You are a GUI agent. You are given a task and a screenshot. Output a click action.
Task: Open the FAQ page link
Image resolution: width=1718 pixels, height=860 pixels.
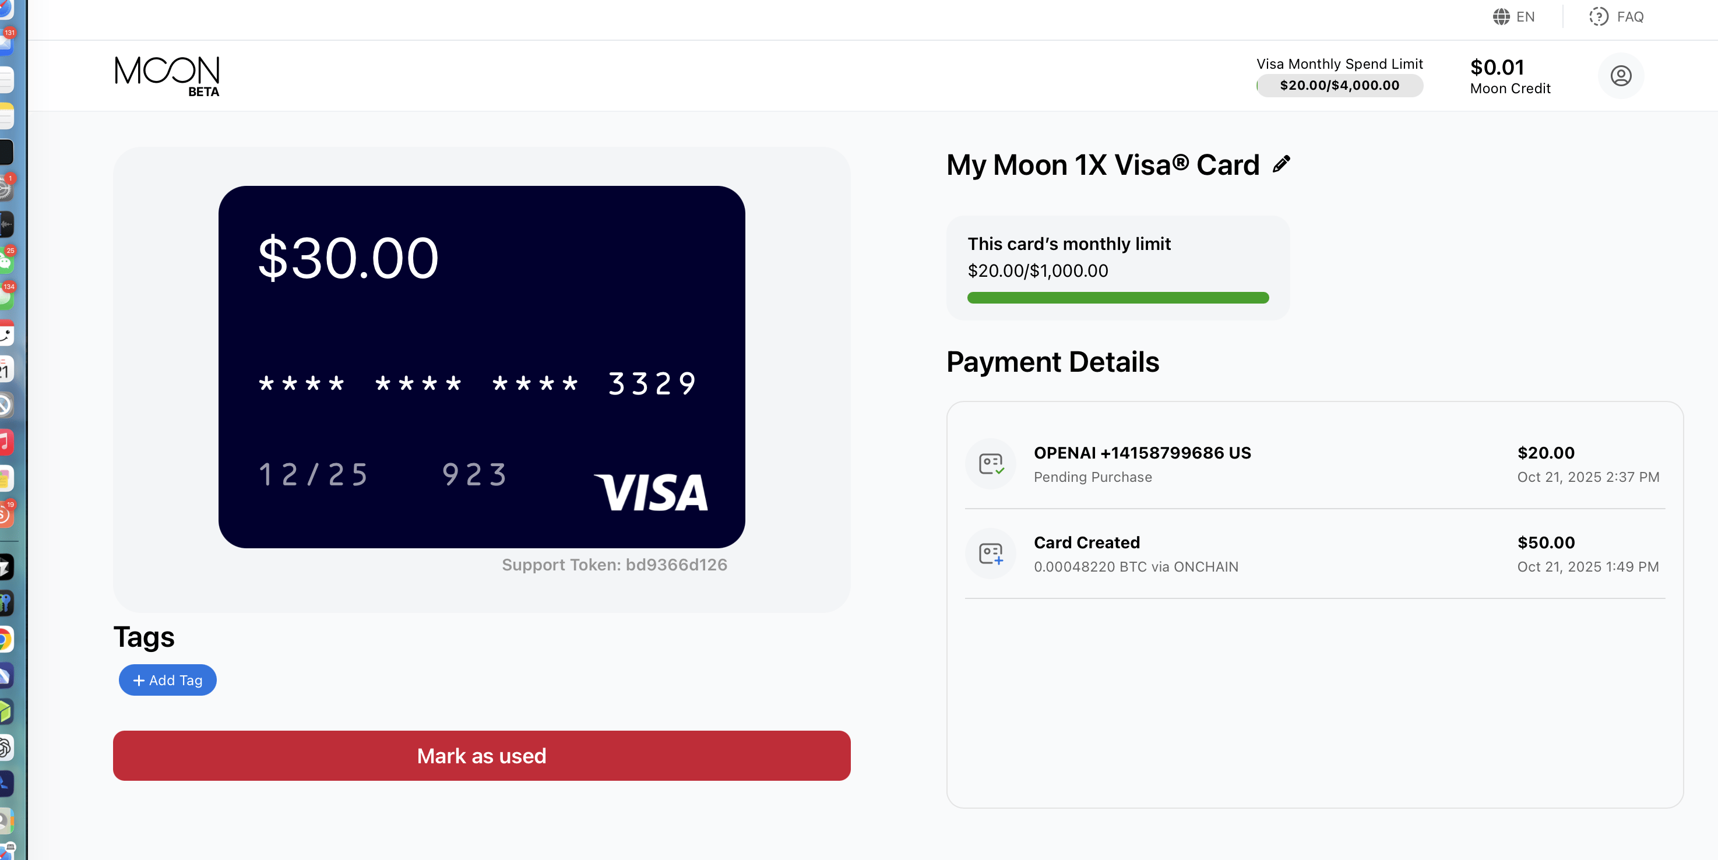[x=1629, y=17]
